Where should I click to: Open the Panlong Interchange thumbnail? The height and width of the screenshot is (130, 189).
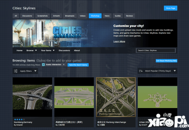116,97
